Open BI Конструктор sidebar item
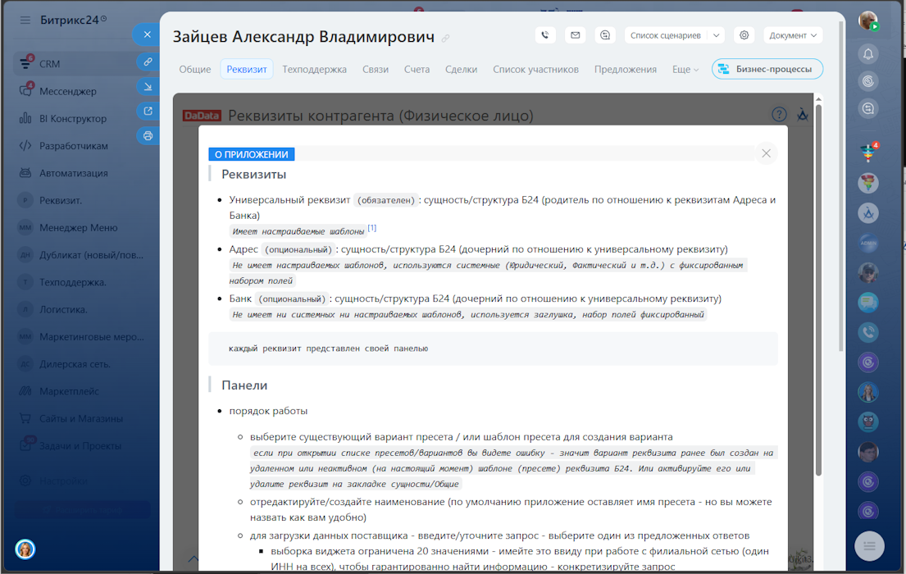906x574 pixels. point(72,119)
